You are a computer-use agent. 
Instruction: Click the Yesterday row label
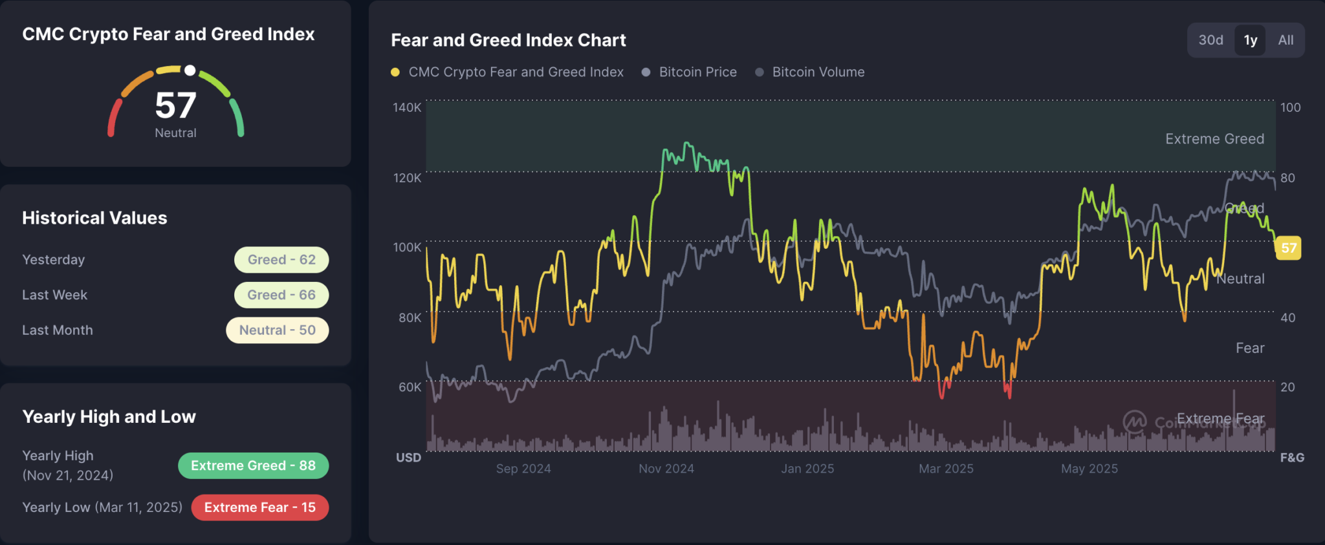pos(53,260)
